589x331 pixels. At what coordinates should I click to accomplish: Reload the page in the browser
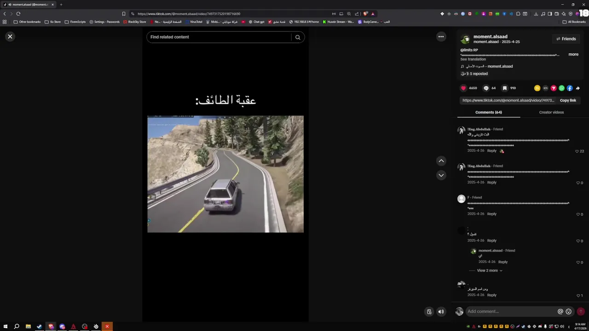pos(18,14)
